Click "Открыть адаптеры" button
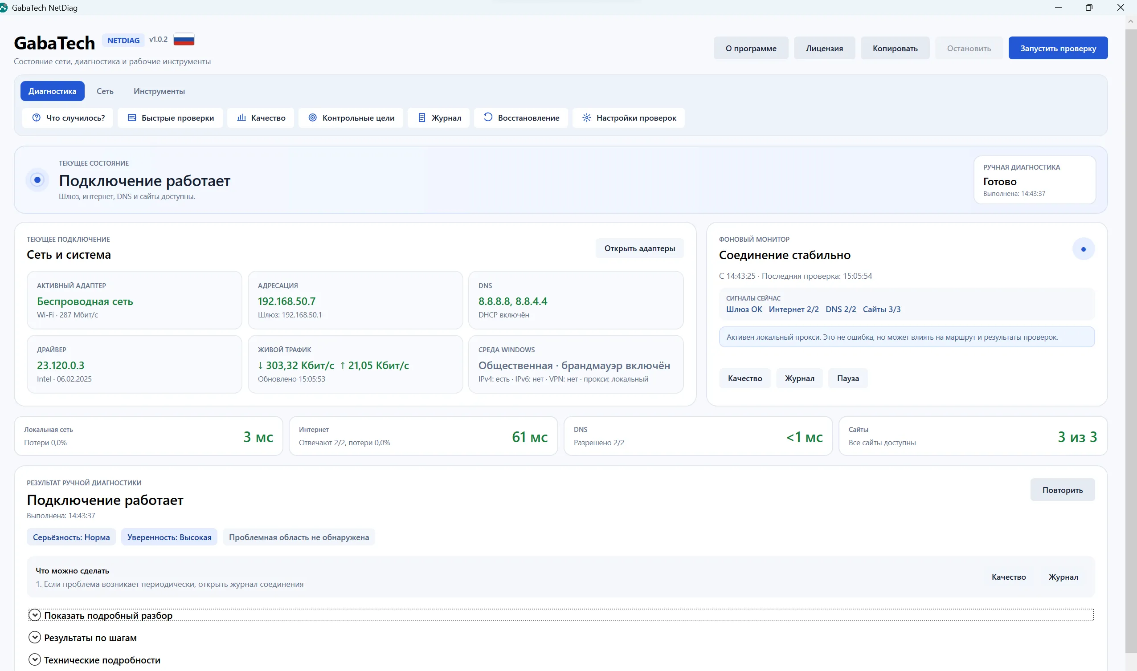 [639, 248]
